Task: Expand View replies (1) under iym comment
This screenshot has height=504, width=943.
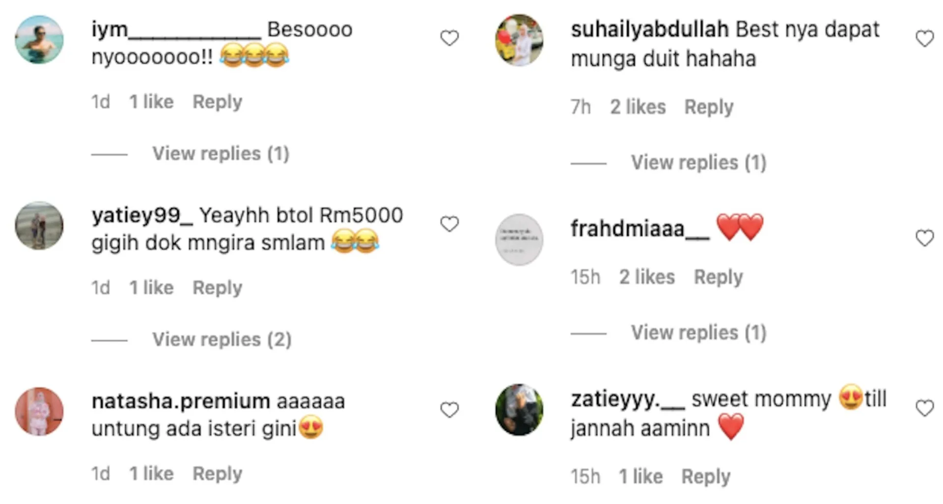Action: coord(221,154)
